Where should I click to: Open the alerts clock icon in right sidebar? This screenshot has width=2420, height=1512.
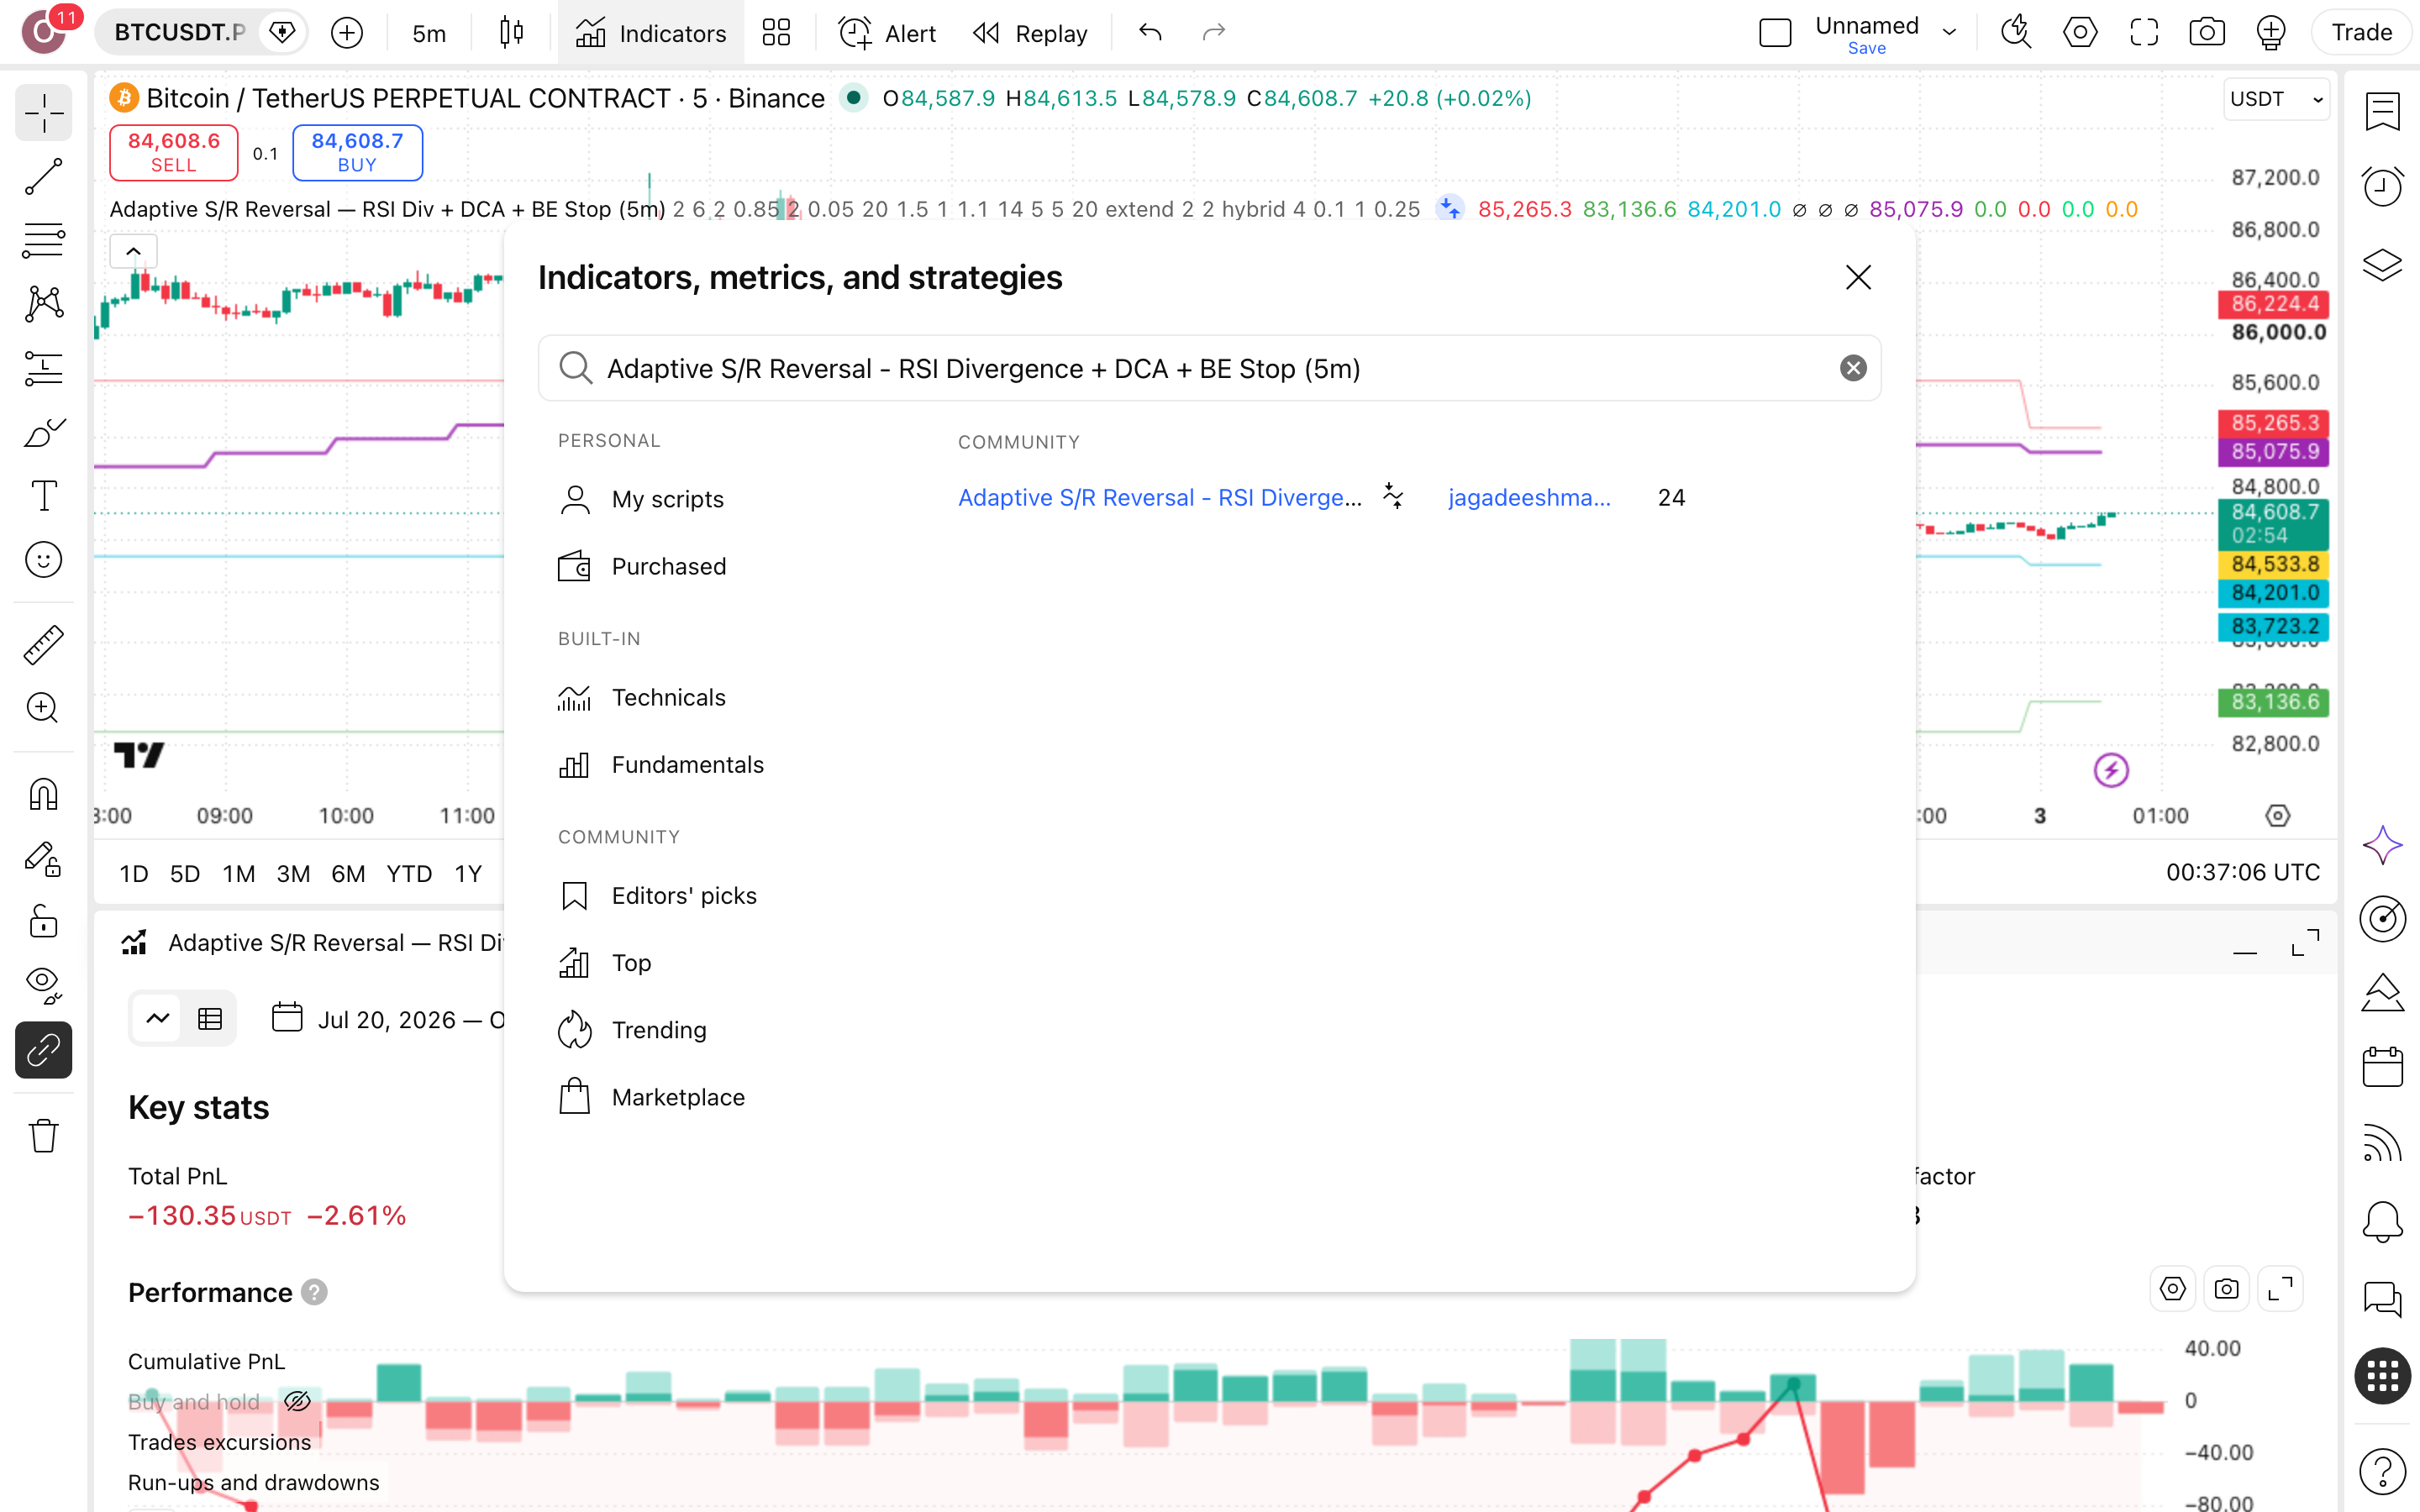[2382, 186]
